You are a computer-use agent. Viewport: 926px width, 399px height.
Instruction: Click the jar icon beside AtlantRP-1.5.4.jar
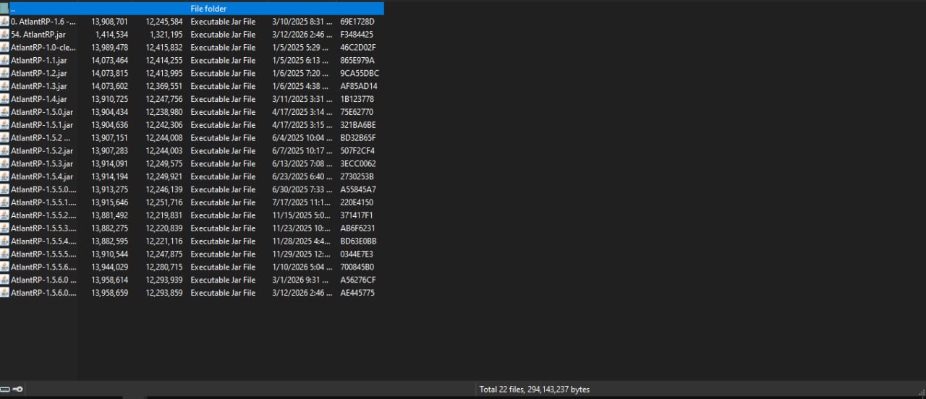click(x=4, y=176)
